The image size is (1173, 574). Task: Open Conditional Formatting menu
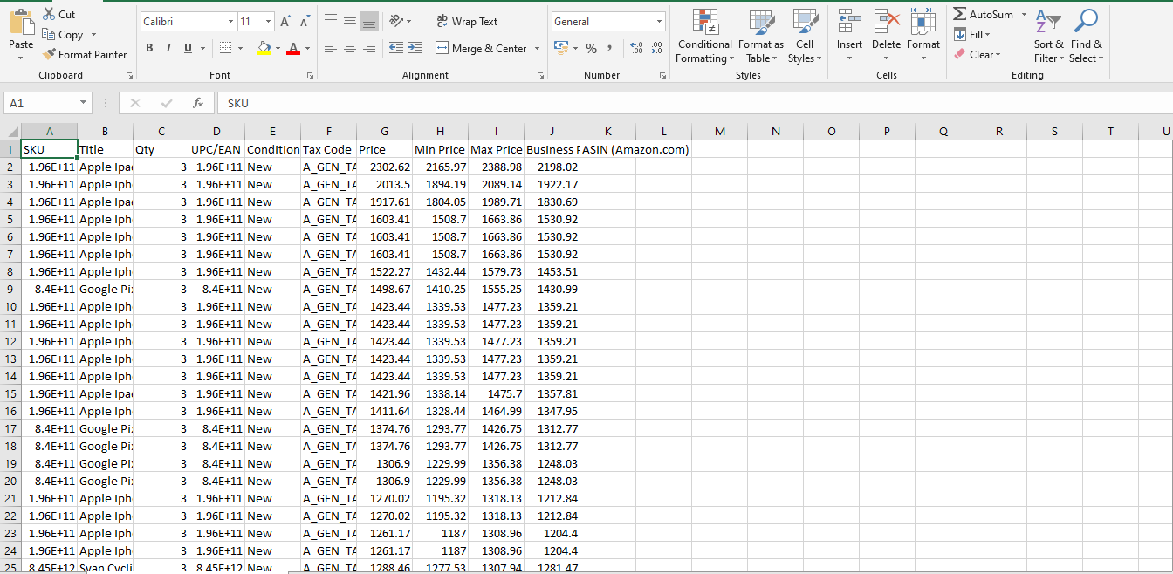(x=704, y=37)
